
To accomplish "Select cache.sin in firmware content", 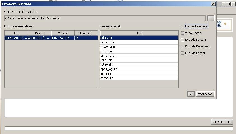I will (x=139, y=78).
